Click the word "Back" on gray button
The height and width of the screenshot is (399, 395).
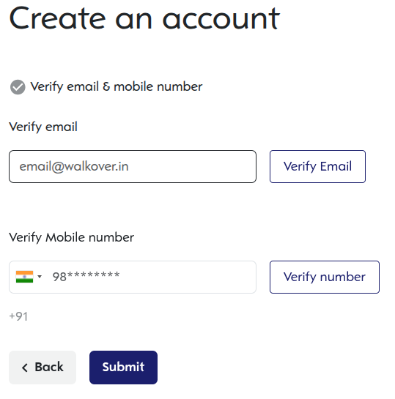[49, 367]
